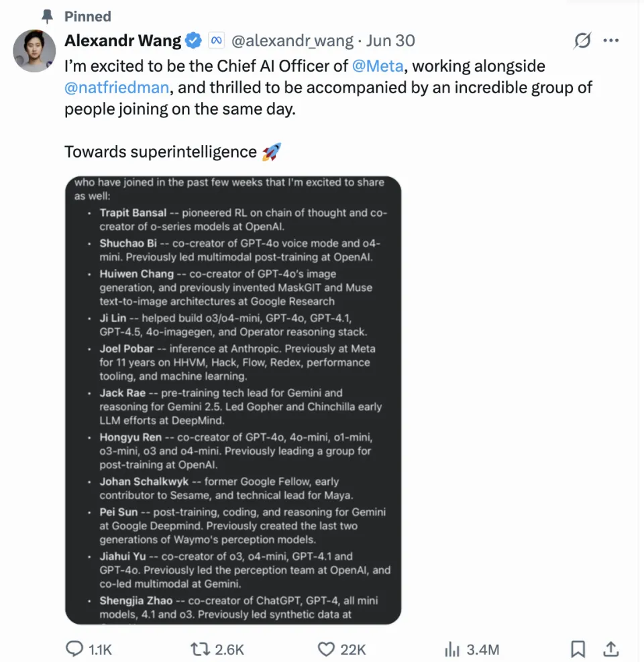The image size is (644, 662).
Task: Open Alexandr Wang's profile picture
Action: 34,51
